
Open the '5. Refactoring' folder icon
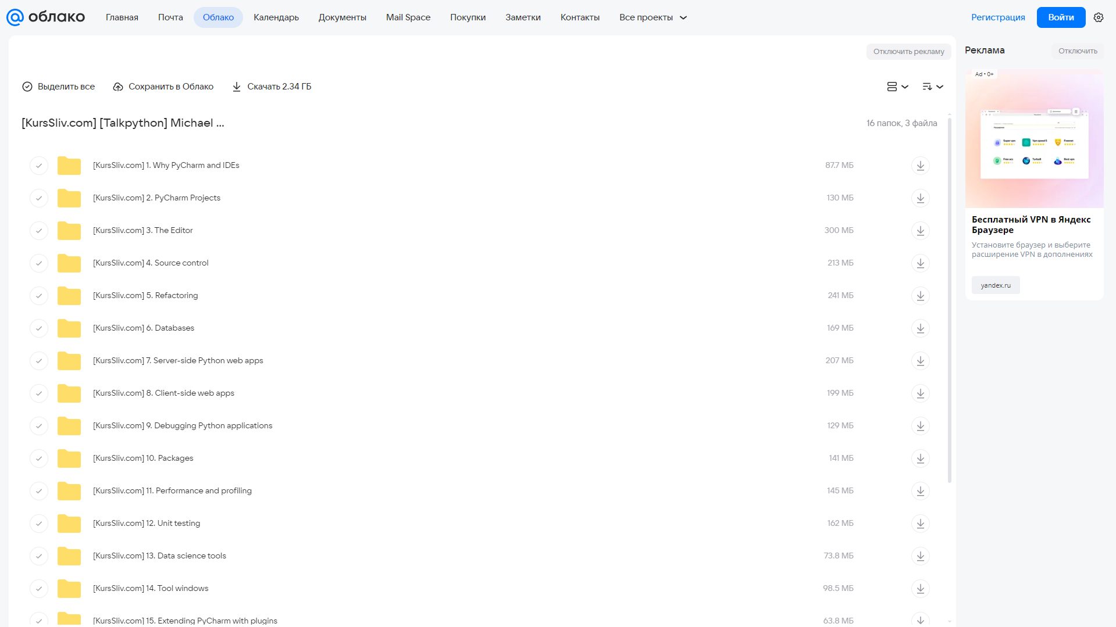[69, 296]
